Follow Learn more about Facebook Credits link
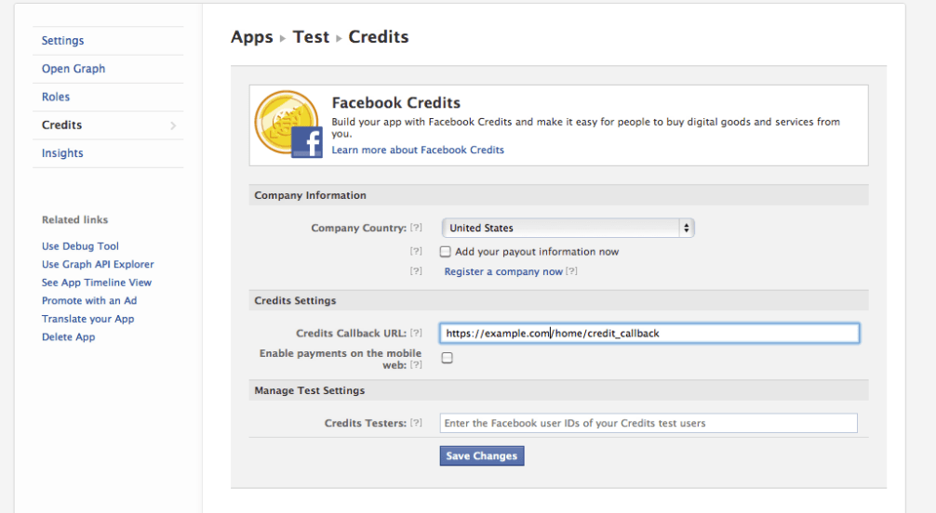Image resolution: width=936 pixels, height=513 pixels. (x=418, y=150)
